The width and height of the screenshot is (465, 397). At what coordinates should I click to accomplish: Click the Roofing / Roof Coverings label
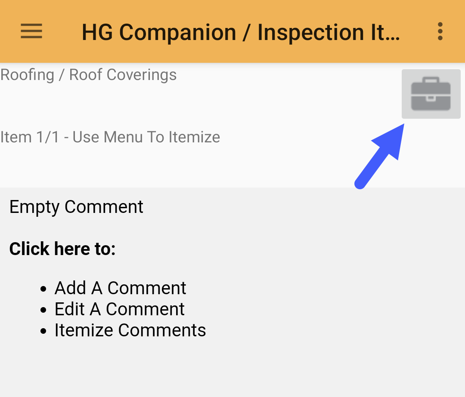(x=88, y=74)
